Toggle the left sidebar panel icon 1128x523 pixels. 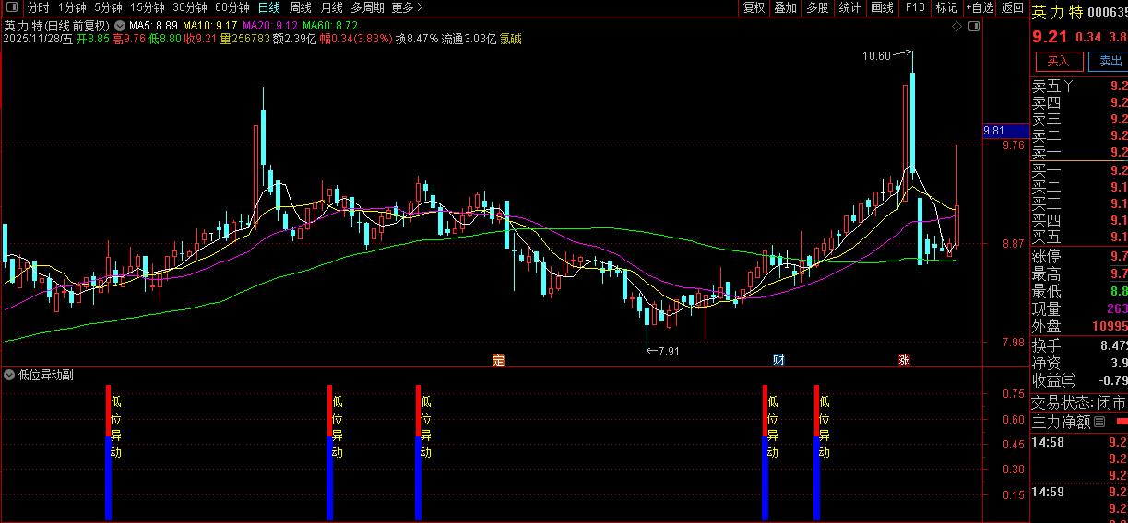pyautogui.click(x=13, y=7)
